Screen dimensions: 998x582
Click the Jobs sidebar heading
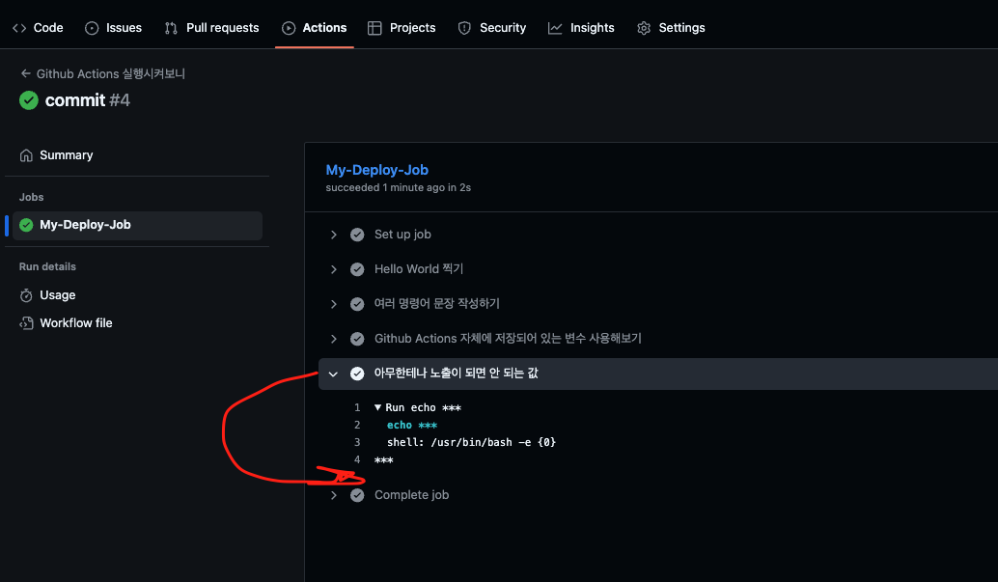(31, 198)
